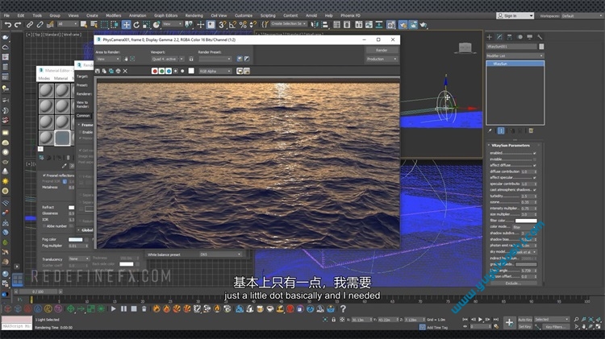
Task: Select the Link tool icon
Action: tap(30, 25)
